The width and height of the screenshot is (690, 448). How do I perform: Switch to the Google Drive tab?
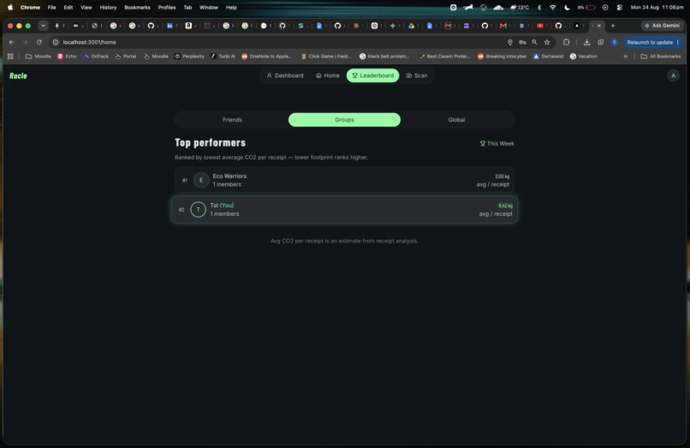[411, 26]
